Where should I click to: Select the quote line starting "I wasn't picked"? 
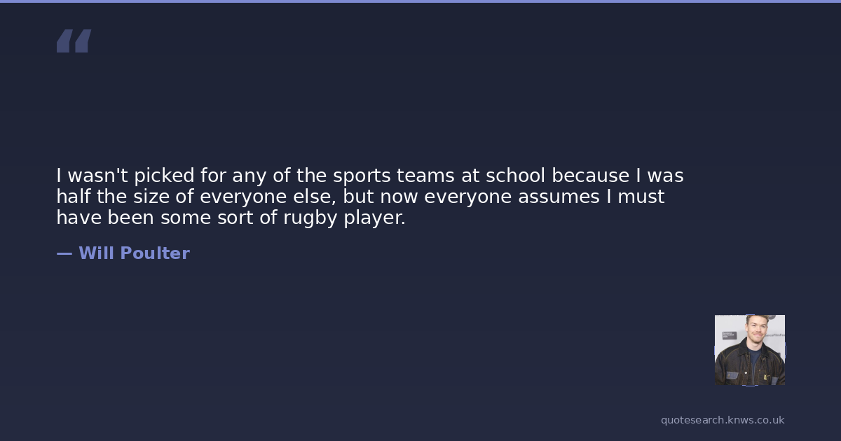(369, 175)
